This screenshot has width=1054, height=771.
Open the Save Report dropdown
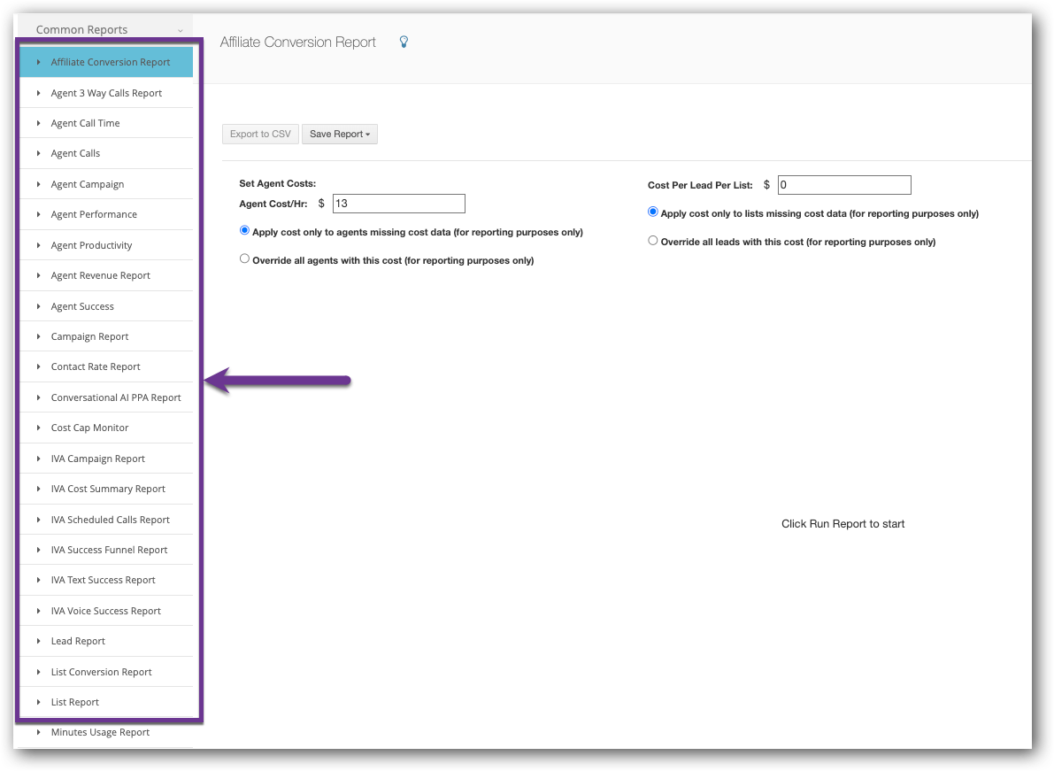pos(340,134)
